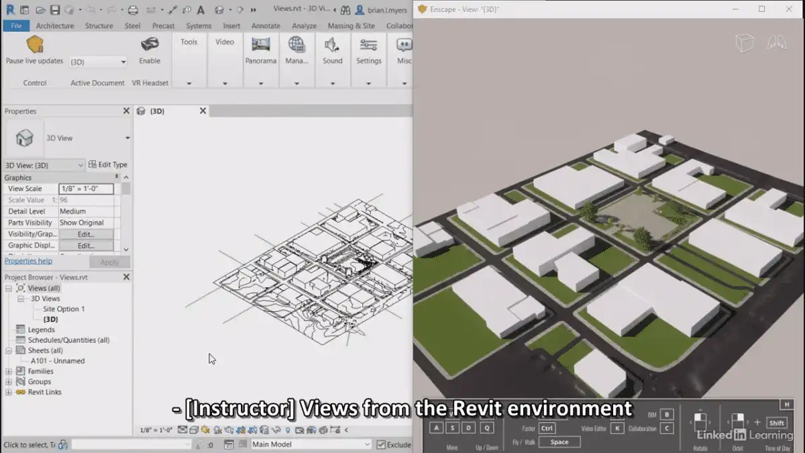Click the 1/8" = 1'-0" scale in view control bar
The width and height of the screenshot is (805, 453).
click(x=156, y=430)
